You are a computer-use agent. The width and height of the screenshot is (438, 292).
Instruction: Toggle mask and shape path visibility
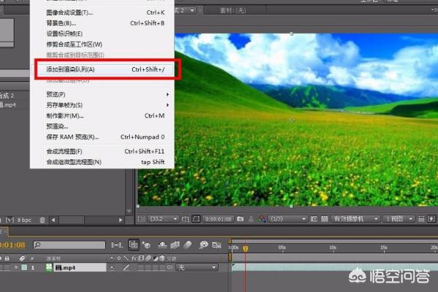click(x=196, y=219)
